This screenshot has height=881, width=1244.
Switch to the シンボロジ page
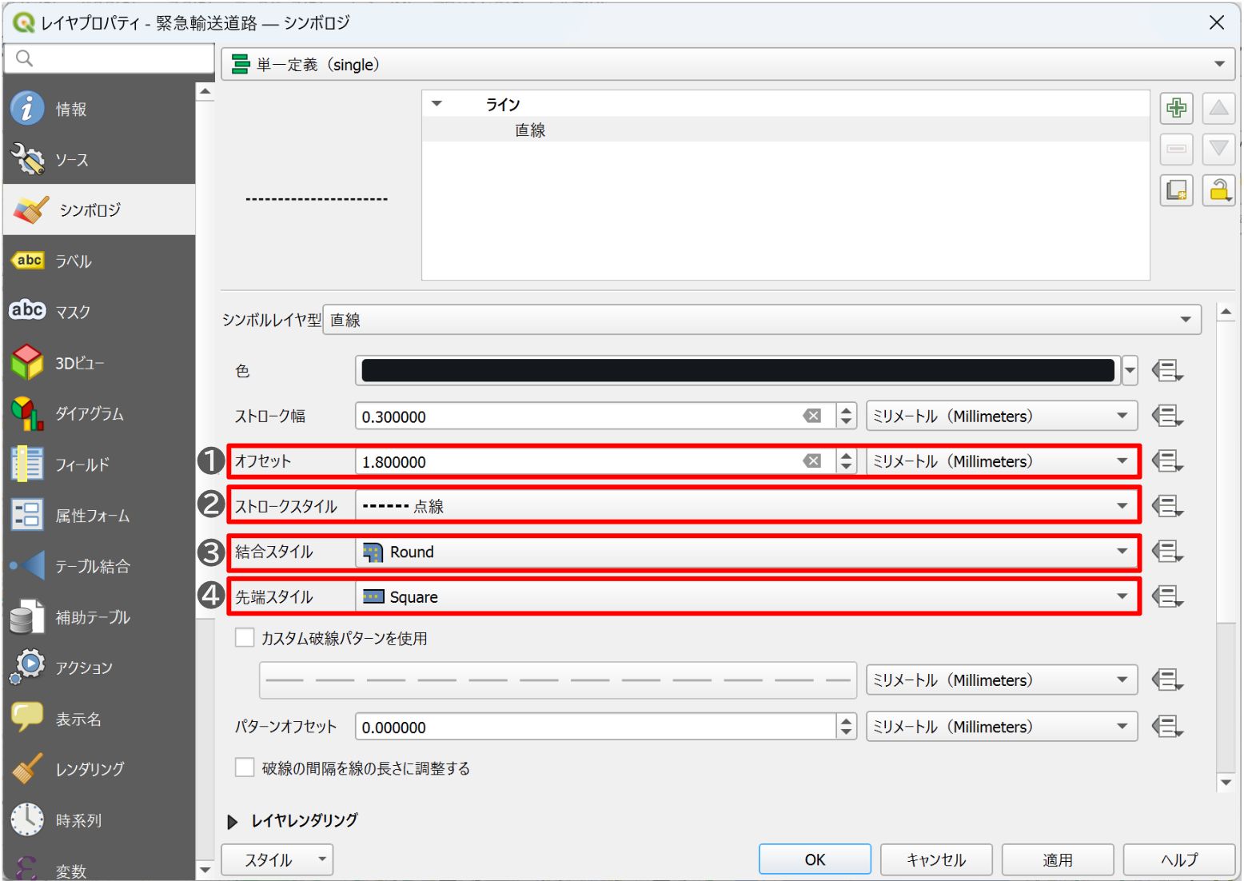tap(99, 209)
